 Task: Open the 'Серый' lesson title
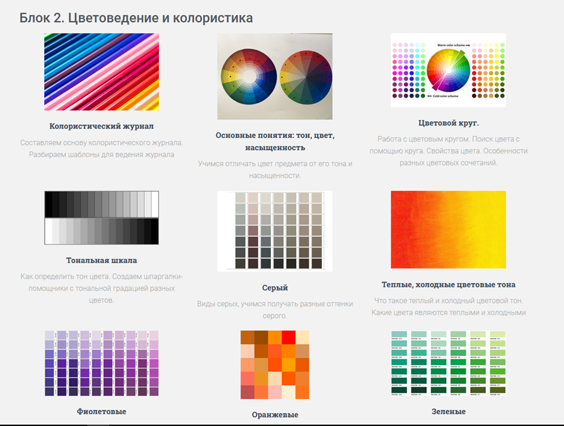[x=275, y=288]
